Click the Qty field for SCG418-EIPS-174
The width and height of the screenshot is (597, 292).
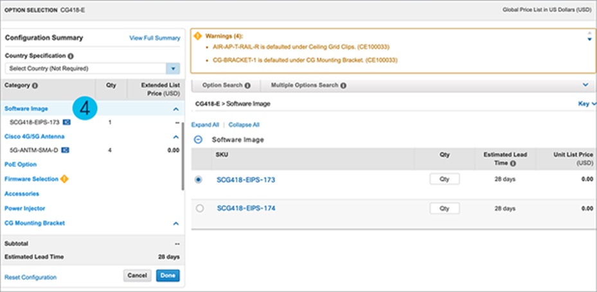[445, 209]
